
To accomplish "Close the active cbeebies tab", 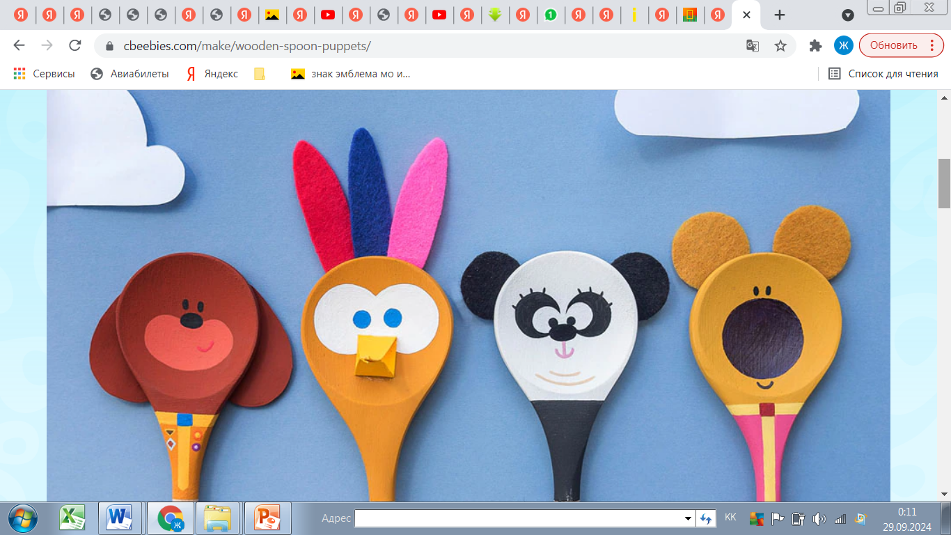I will pyautogui.click(x=746, y=15).
